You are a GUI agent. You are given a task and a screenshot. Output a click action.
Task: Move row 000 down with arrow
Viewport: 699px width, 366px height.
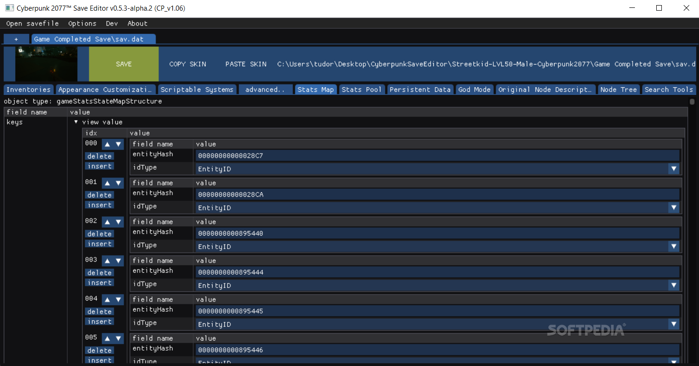point(118,144)
